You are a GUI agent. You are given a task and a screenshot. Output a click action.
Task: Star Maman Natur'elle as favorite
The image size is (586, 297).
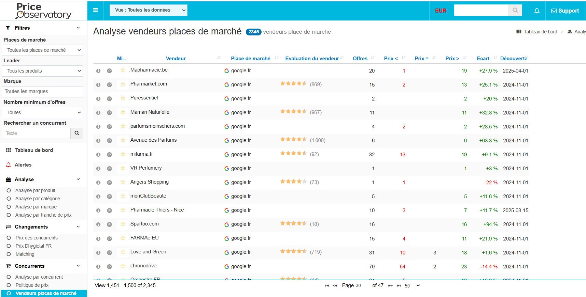pyautogui.click(x=123, y=112)
